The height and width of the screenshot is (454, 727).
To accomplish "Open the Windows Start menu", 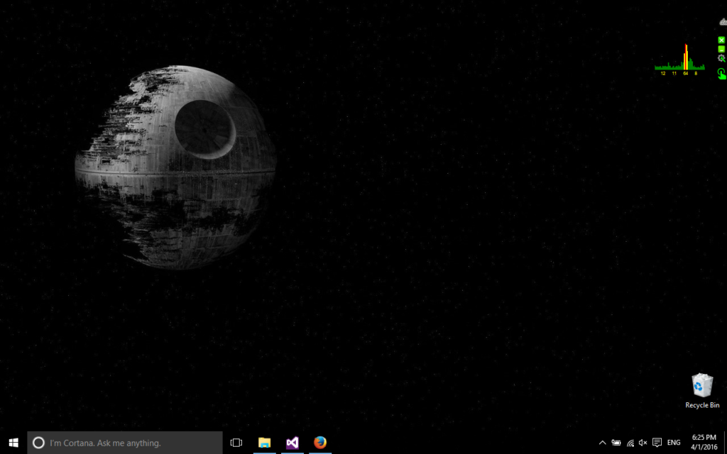I will coord(13,443).
